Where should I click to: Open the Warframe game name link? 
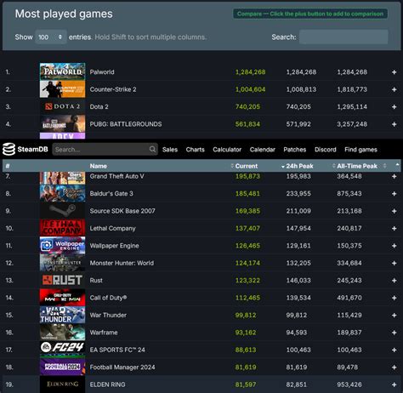tap(104, 333)
